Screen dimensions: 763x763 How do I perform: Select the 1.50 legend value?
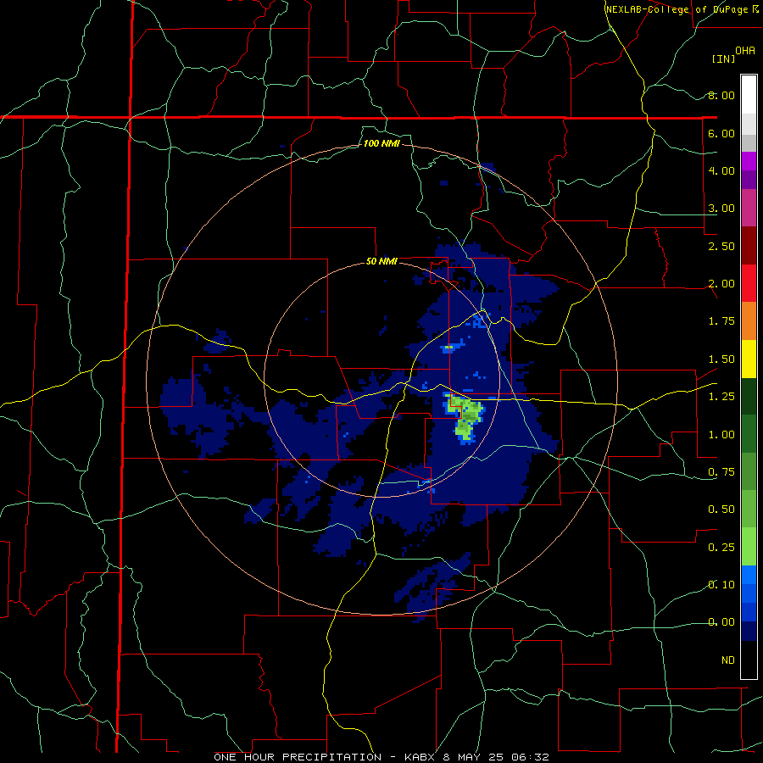coord(721,359)
